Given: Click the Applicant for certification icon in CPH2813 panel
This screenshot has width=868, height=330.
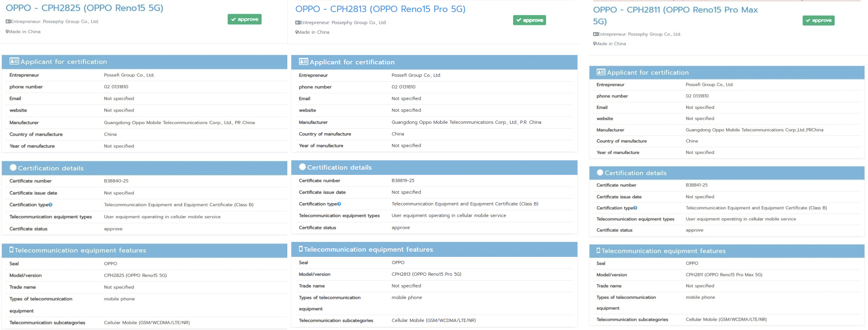Looking at the screenshot, I should [x=303, y=61].
